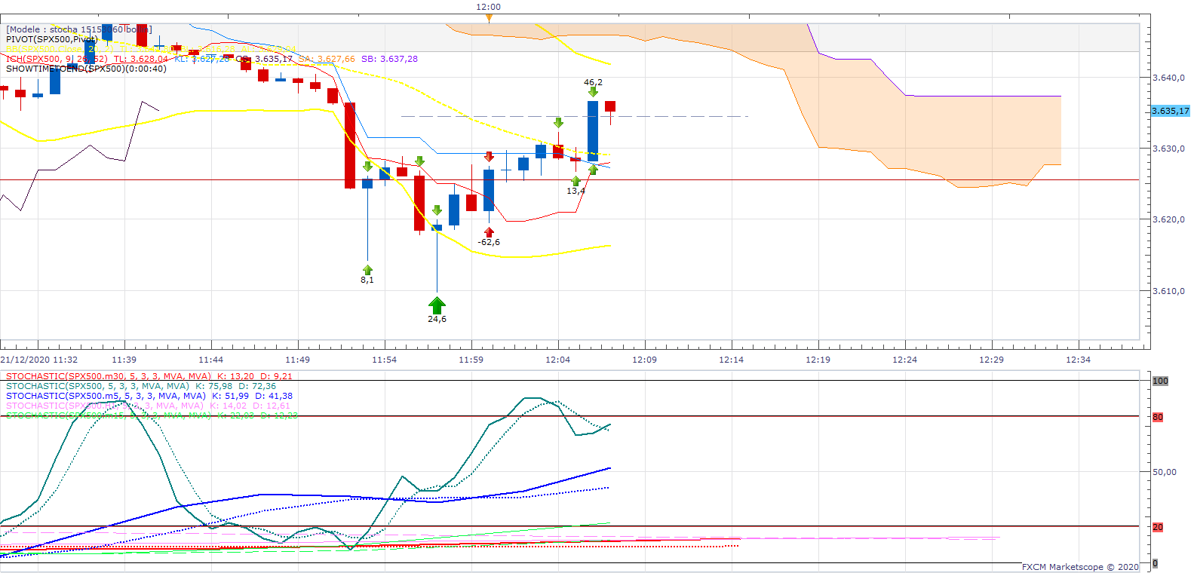Image resolution: width=1194 pixels, height=573 pixels.
Task: Click the 12:34 time axis label
Action: pos(1079,360)
